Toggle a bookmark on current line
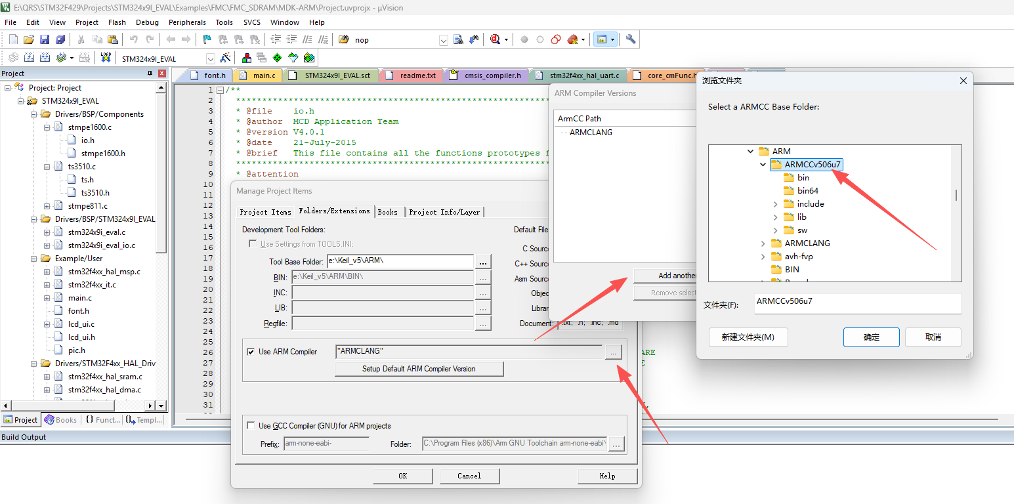This screenshot has height=504, width=1014. pos(207,39)
